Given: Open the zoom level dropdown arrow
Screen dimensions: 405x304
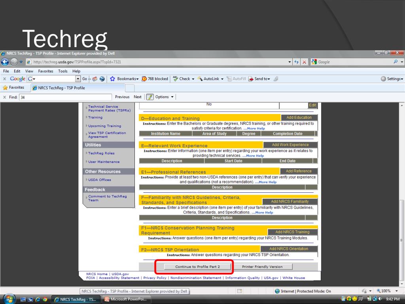Looking at the screenshot, I should (x=396, y=291).
